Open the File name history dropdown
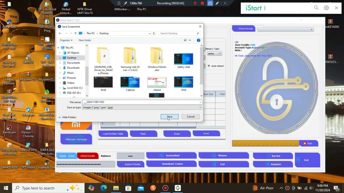Viewport: 344px width, 193px height. click(x=200, y=102)
